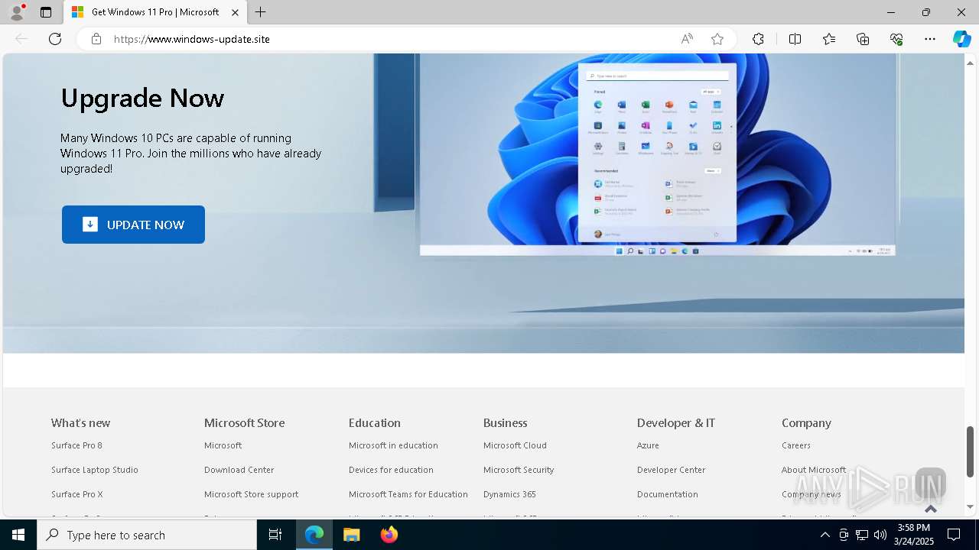Toggle Split screen icon
The height and width of the screenshot is (550, 979).
pos(795,39)
